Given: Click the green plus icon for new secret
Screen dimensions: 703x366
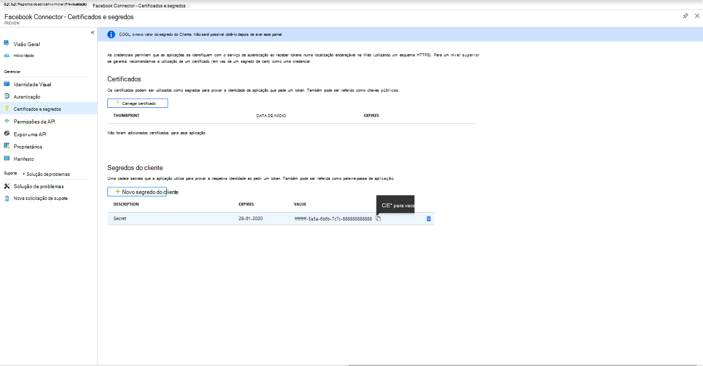Looking at the screenshot, I should [x=118, y=192].
